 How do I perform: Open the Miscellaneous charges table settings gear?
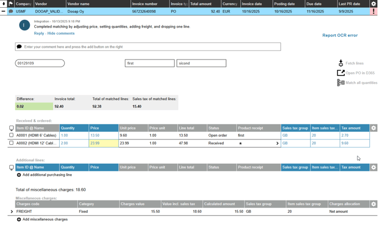pos(373,204)
